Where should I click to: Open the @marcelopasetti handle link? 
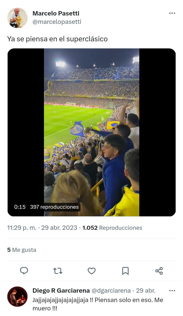pos(57,22)
